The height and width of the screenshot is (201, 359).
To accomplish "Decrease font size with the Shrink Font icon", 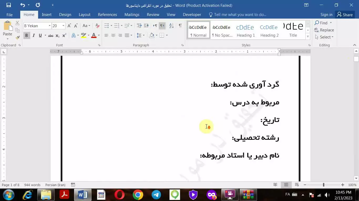I will [76, 26].
